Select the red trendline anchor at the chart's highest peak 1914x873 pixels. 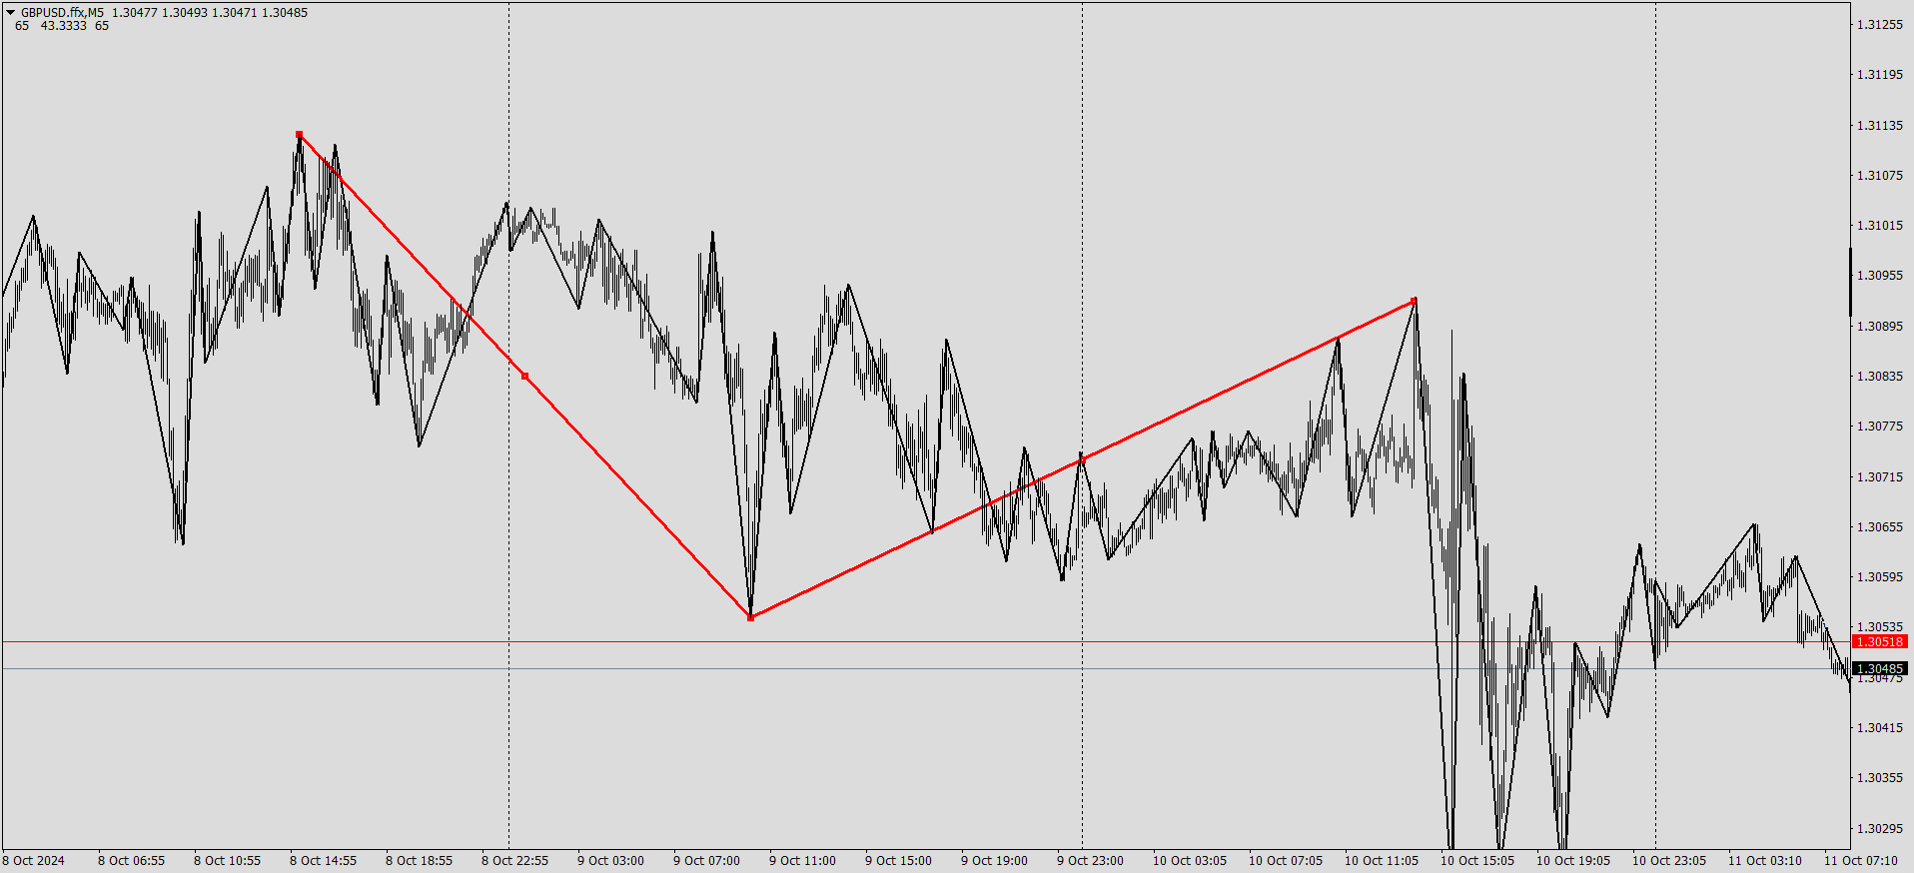click(300, 134)
